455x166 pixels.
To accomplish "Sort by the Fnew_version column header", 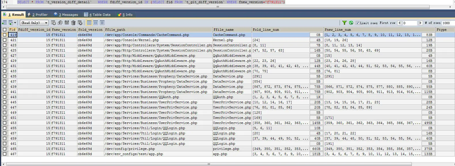I will point(64,30).
